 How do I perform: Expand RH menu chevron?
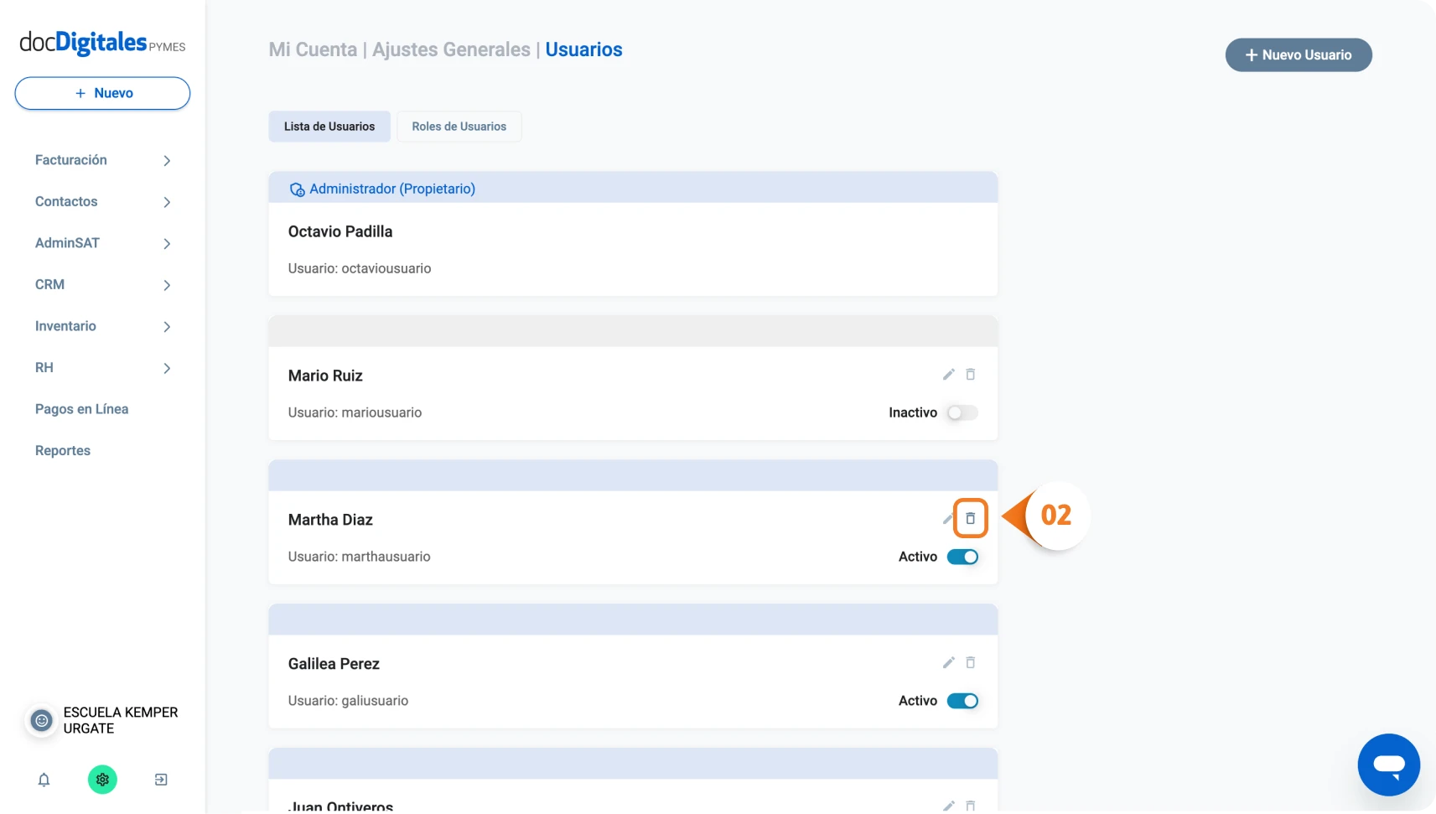tap(167, 368)
